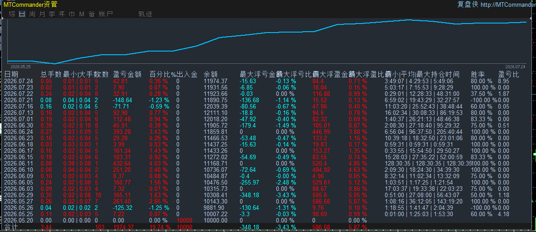Click the chart start date 2026.05.25
This screenshot has width=536, height=232.
[20, 67]
